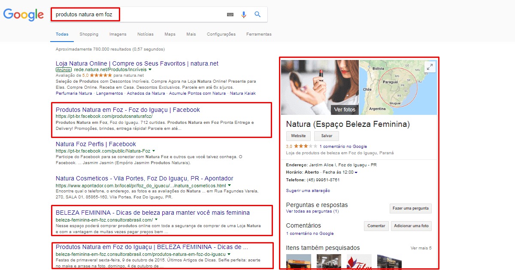Open the Mais menu
Screen dimensions: 515x270
[x=191, y=34]
